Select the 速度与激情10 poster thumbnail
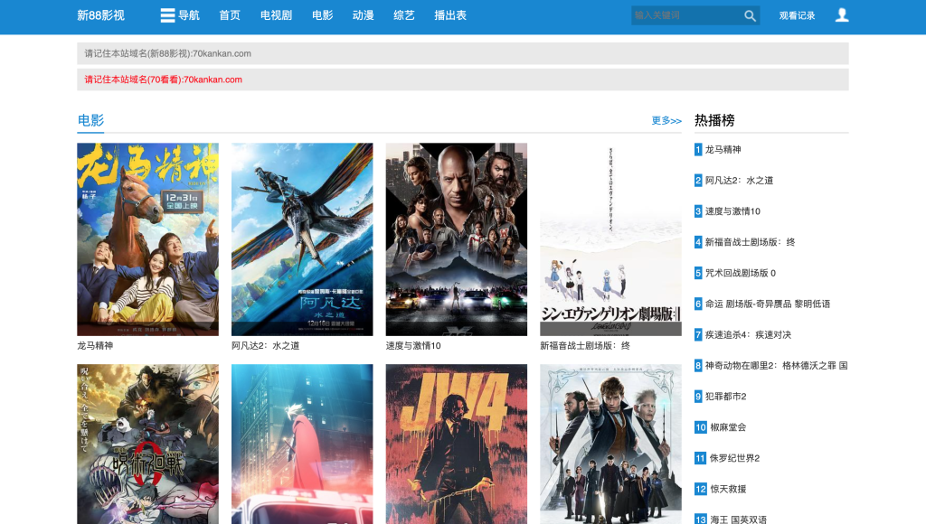 [456, 239]
